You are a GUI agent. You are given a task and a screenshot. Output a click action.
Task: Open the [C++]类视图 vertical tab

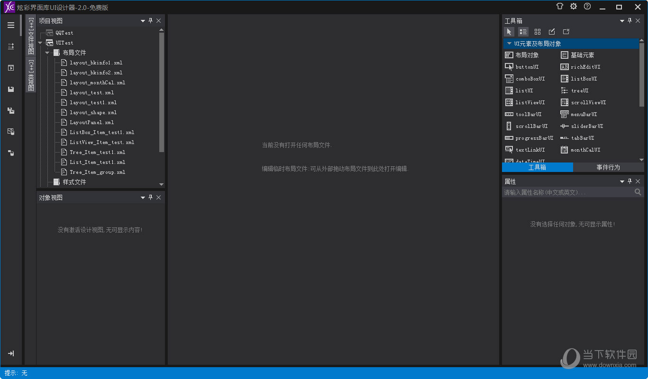31,75
